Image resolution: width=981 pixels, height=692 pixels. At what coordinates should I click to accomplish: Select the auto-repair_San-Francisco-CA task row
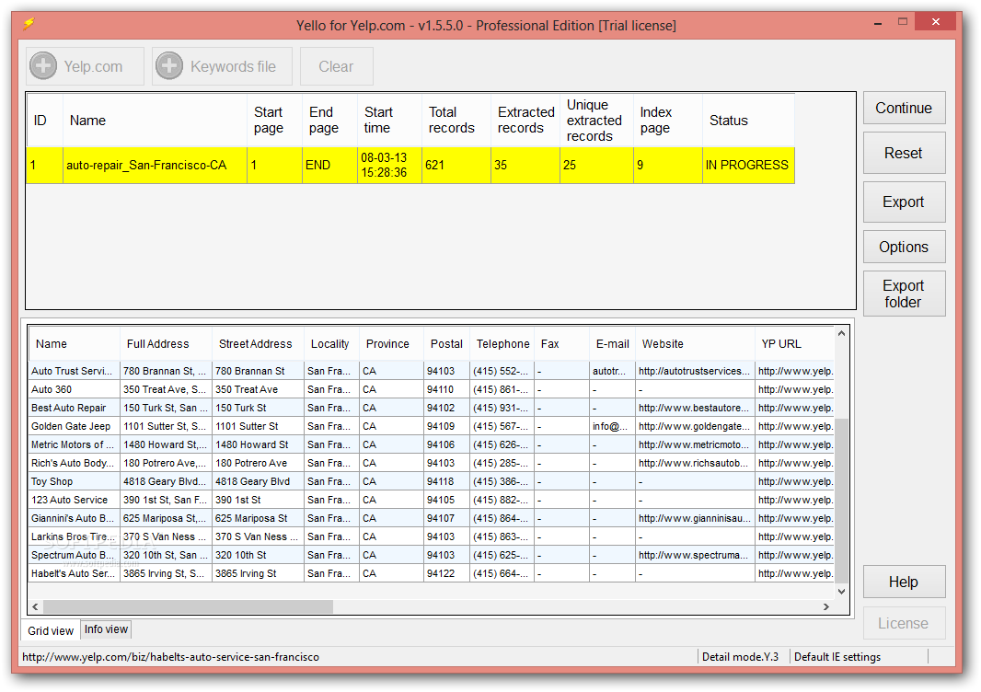(410, 166)
